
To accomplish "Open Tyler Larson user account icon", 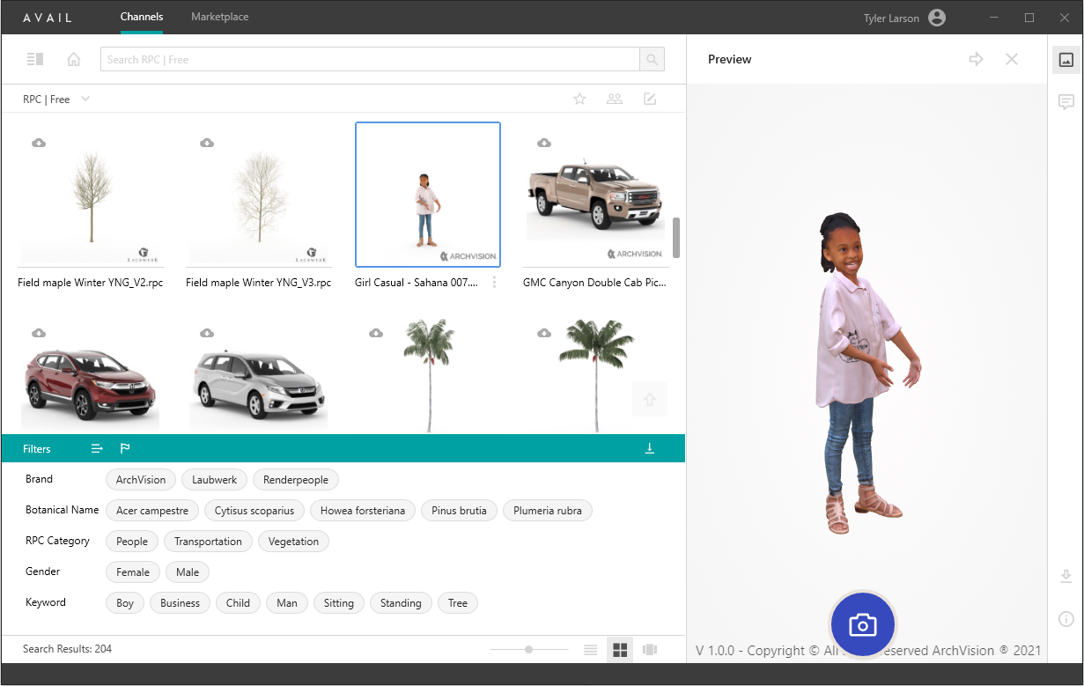I will coord(937,18).
